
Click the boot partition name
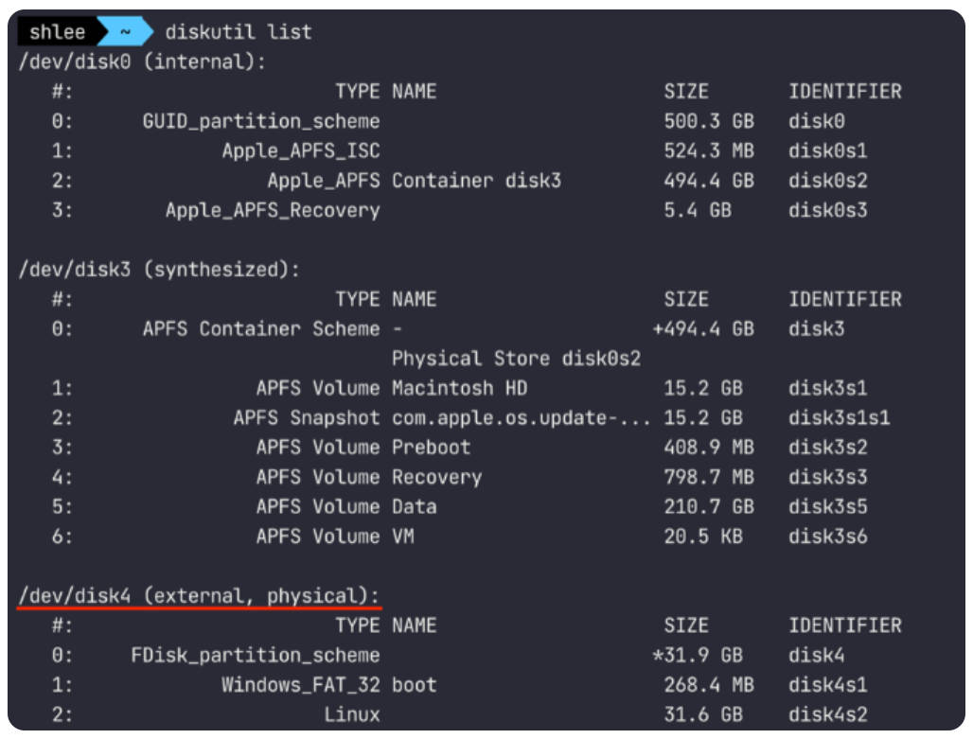415,684
